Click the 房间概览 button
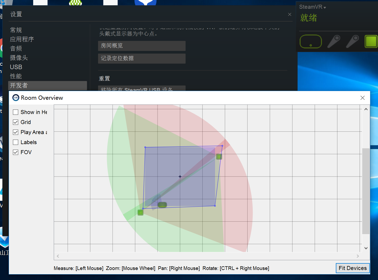 pyautogui.click(x=142, y=46)
